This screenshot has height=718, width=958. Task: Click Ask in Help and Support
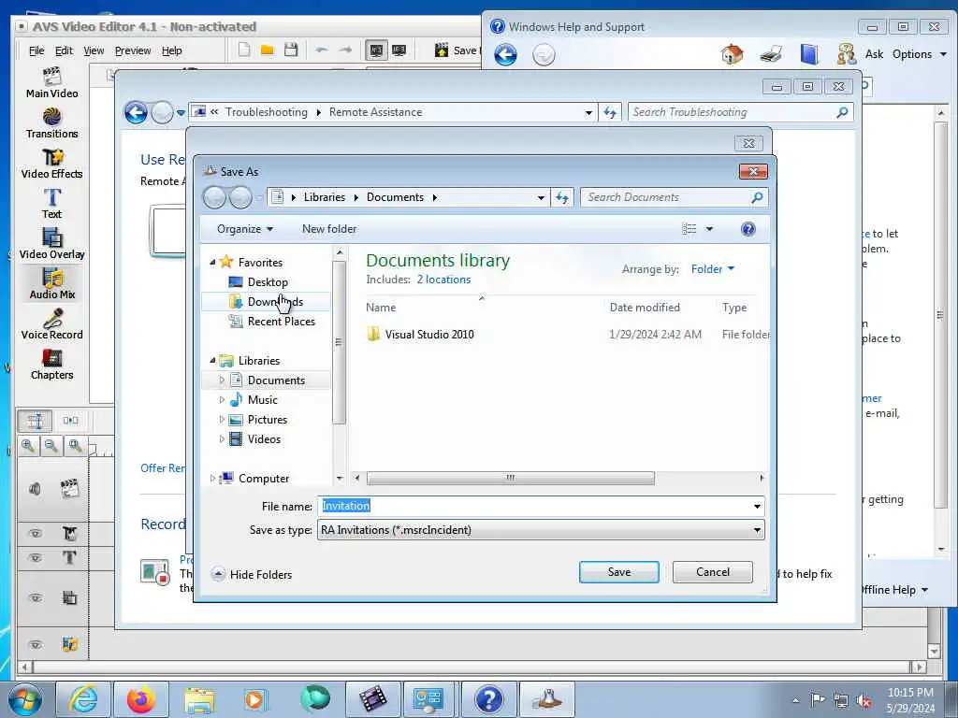(x=874, y=54)
